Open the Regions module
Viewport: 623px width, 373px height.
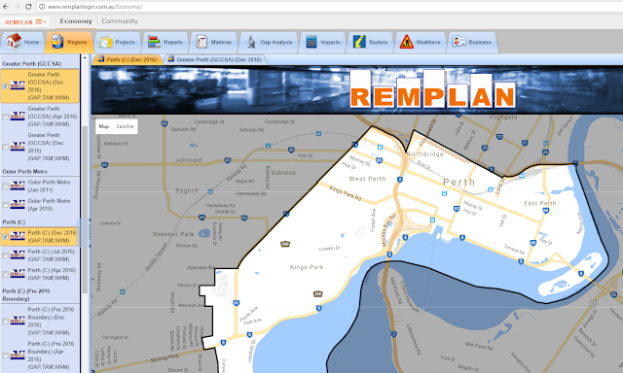pos(69,42)
